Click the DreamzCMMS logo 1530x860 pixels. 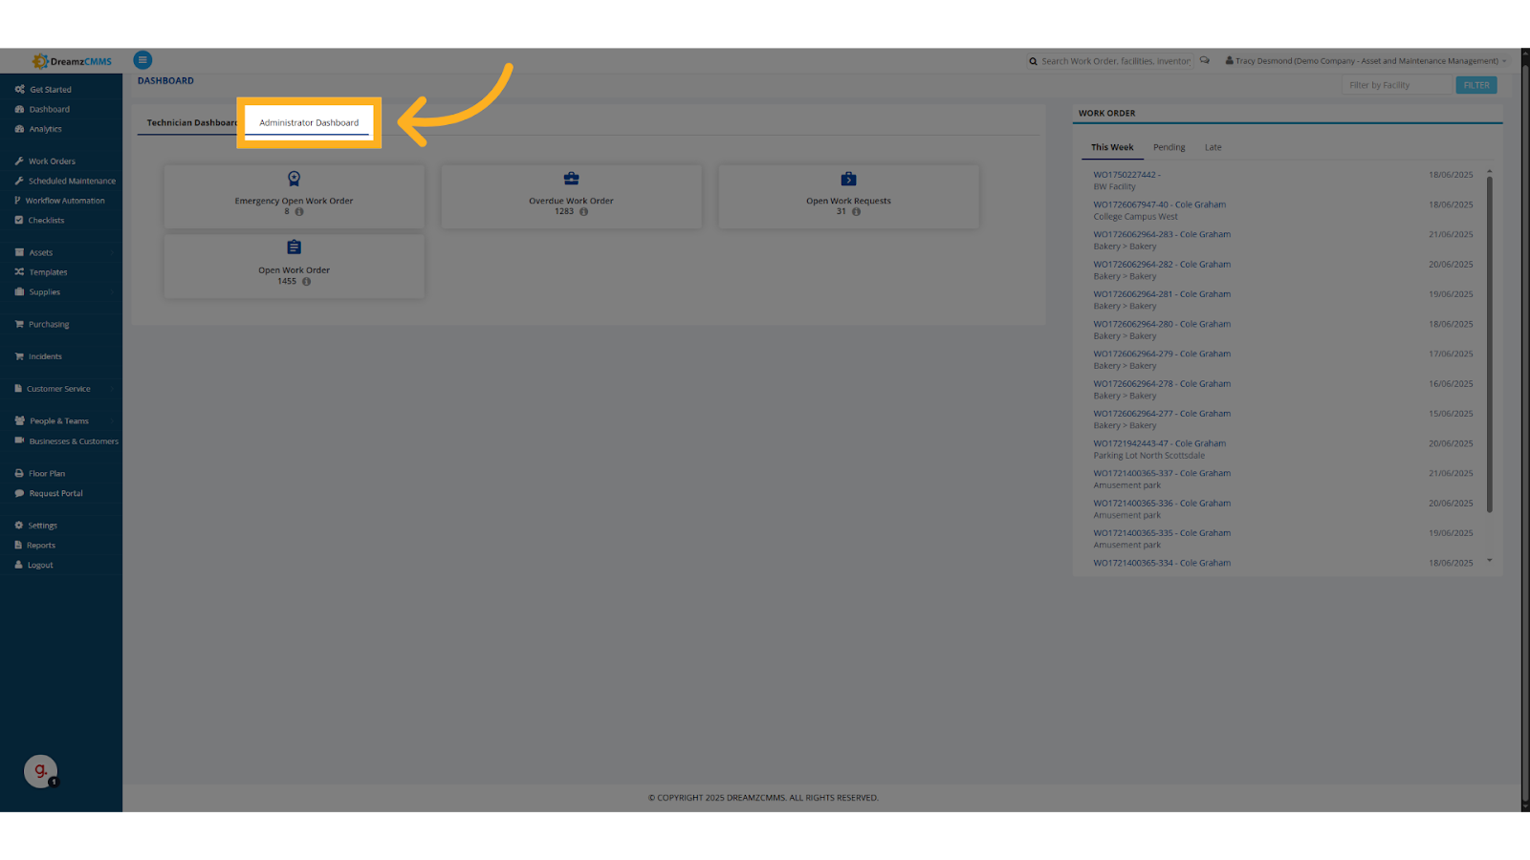tap(72, 61)
